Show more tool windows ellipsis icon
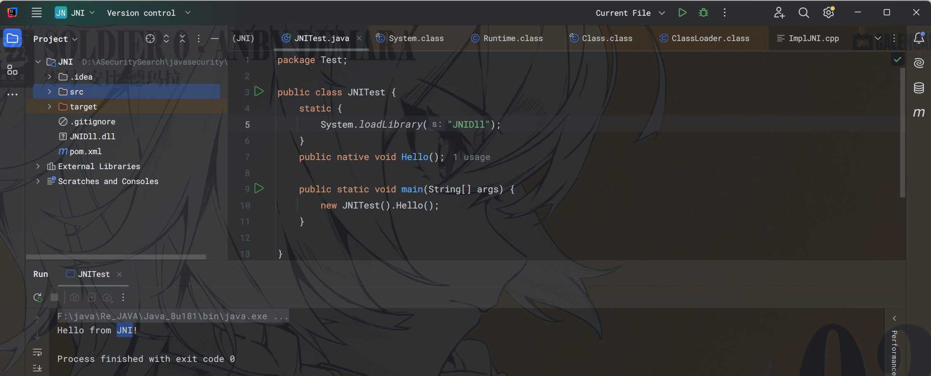Image resolution: width=931 pixels, height=376 pixels. 12,95
